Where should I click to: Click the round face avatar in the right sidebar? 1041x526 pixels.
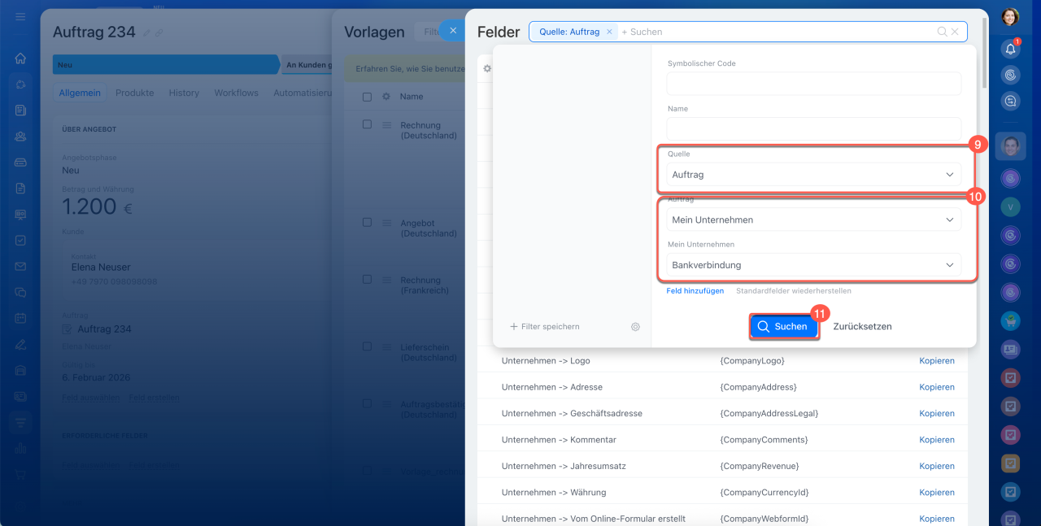[x=1010, y=146]
